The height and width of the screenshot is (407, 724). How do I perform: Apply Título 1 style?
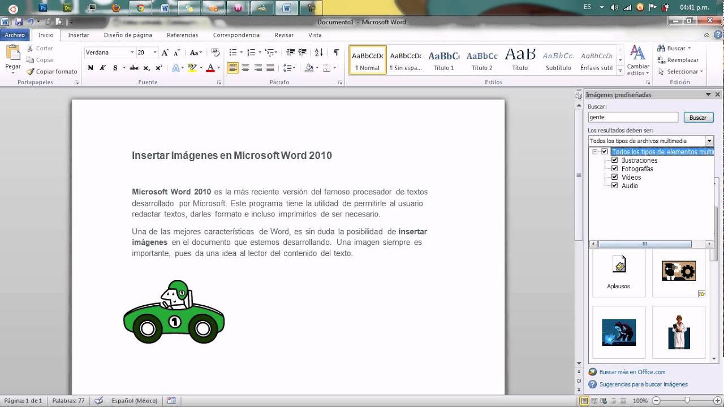pyautogui.click(x=444, y=60)
